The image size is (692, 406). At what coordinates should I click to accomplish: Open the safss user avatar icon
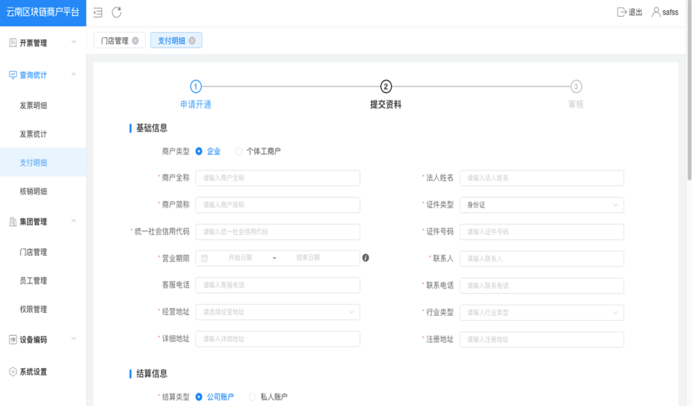click(656, 12)
